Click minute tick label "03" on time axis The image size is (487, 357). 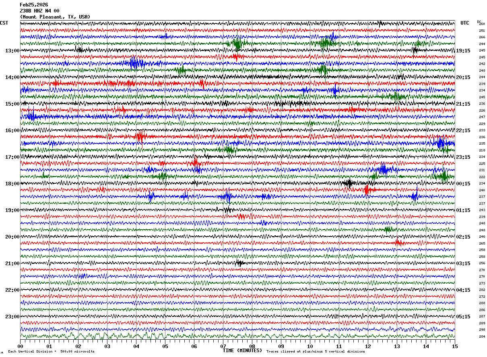coord(107,346)
